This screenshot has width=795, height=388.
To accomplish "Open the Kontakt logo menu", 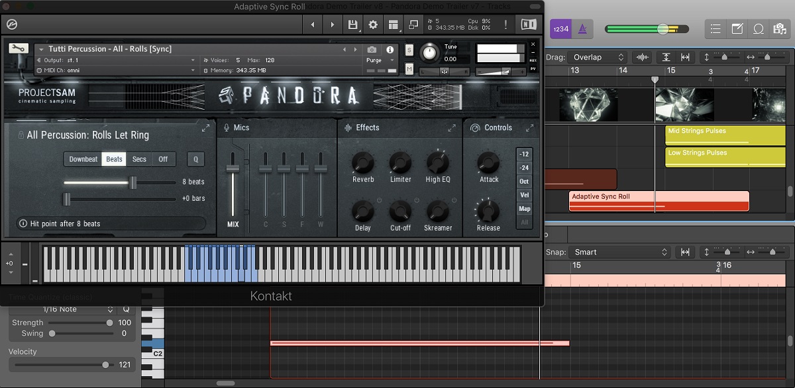I will pos(11,25).
